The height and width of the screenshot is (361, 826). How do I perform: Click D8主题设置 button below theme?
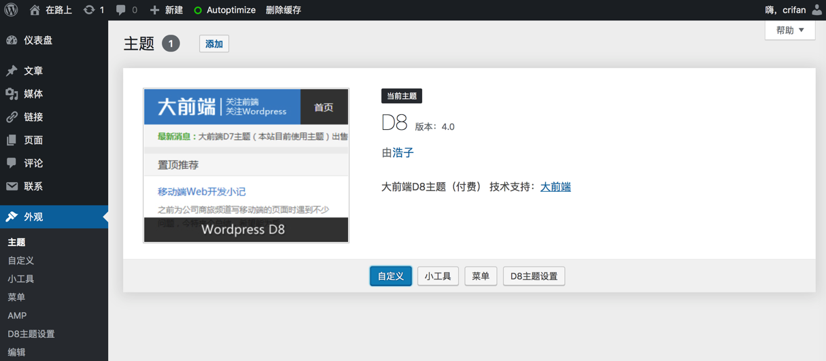click(534, 276)
